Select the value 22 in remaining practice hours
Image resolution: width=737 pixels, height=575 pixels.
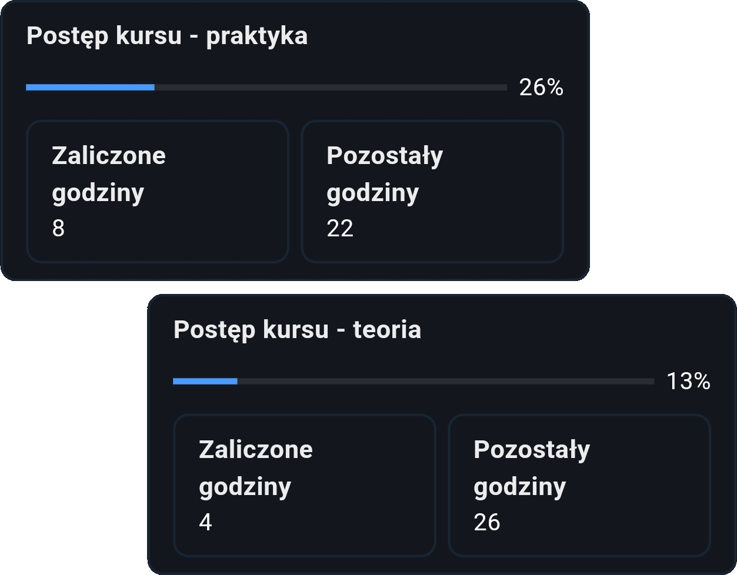340,229
